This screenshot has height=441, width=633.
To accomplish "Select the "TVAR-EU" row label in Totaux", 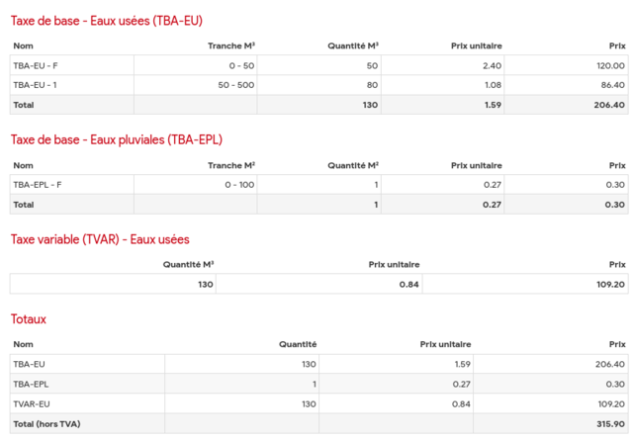I will tap(32, 404).
